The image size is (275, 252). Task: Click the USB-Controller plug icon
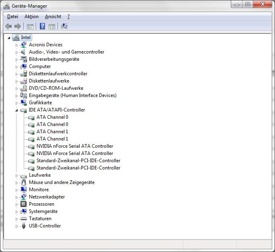(24, 226)
